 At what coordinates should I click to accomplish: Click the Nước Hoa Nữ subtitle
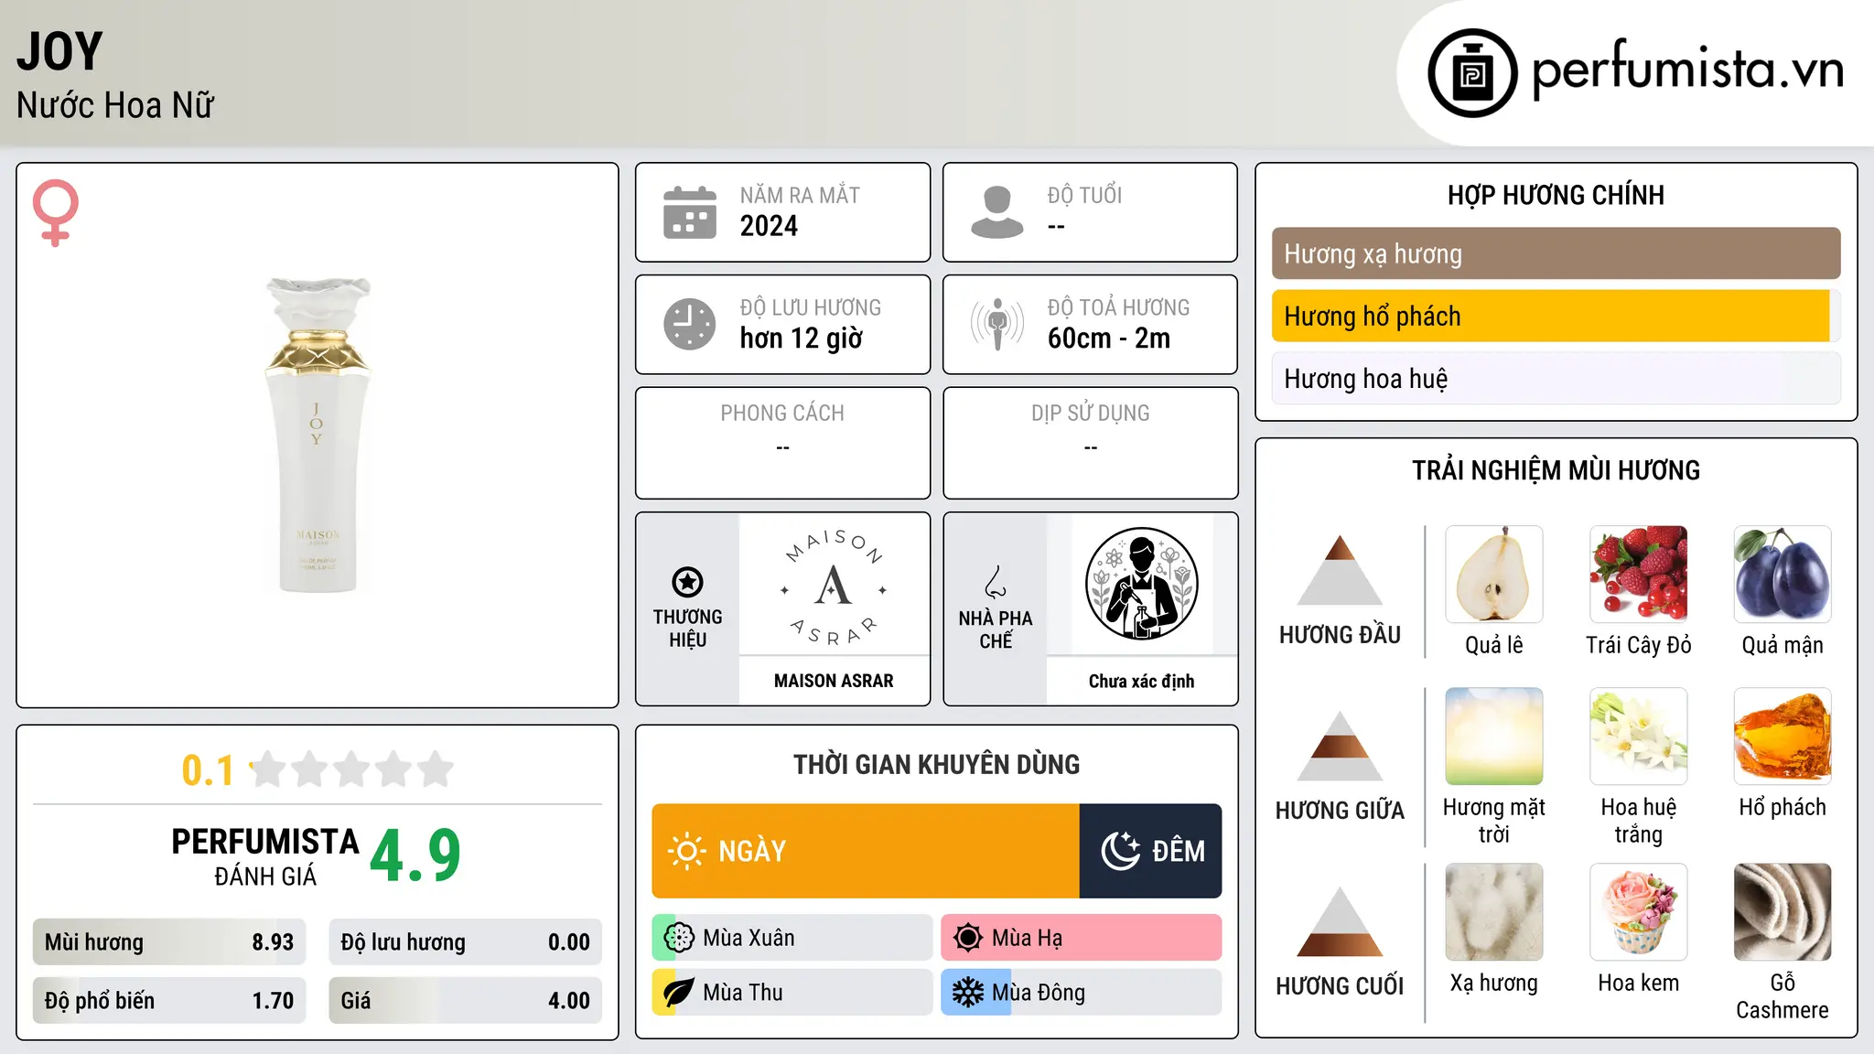(115, 105)
